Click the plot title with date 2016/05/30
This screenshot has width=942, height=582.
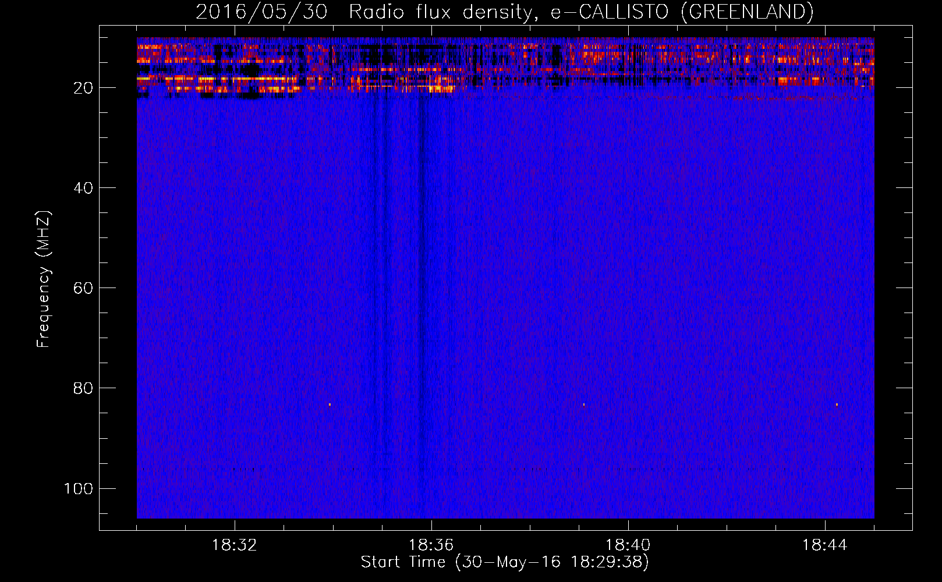pos(504,12)
